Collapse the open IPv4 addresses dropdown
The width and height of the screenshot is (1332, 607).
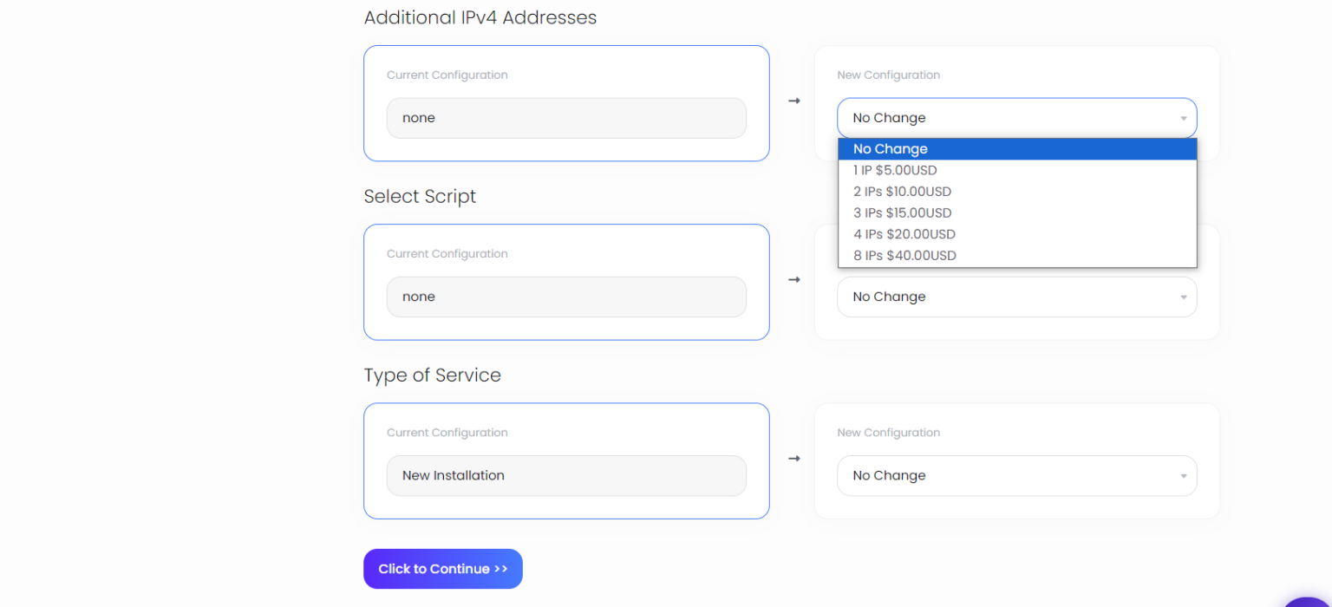[1016, 117]
